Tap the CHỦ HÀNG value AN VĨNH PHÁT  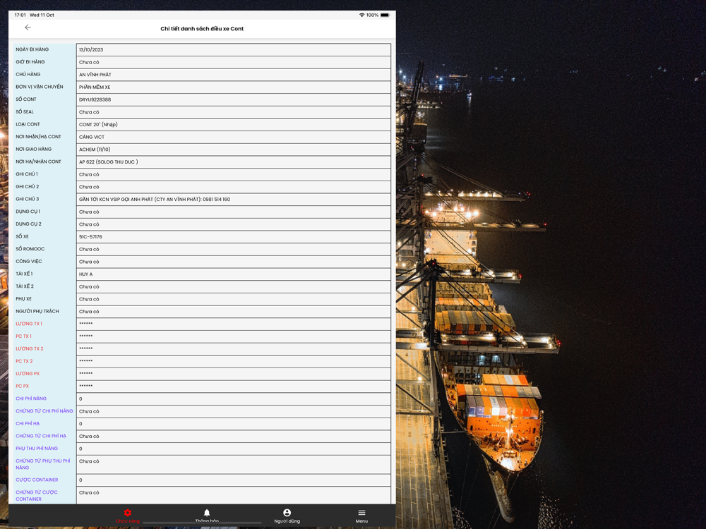pyautogui.click(x=95, y=75)
